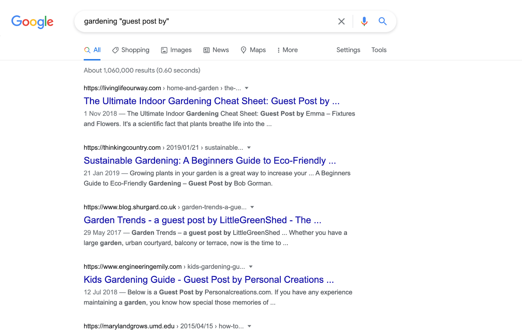Open Sustainable Gardening Beginners Guide result

(210, 160)
